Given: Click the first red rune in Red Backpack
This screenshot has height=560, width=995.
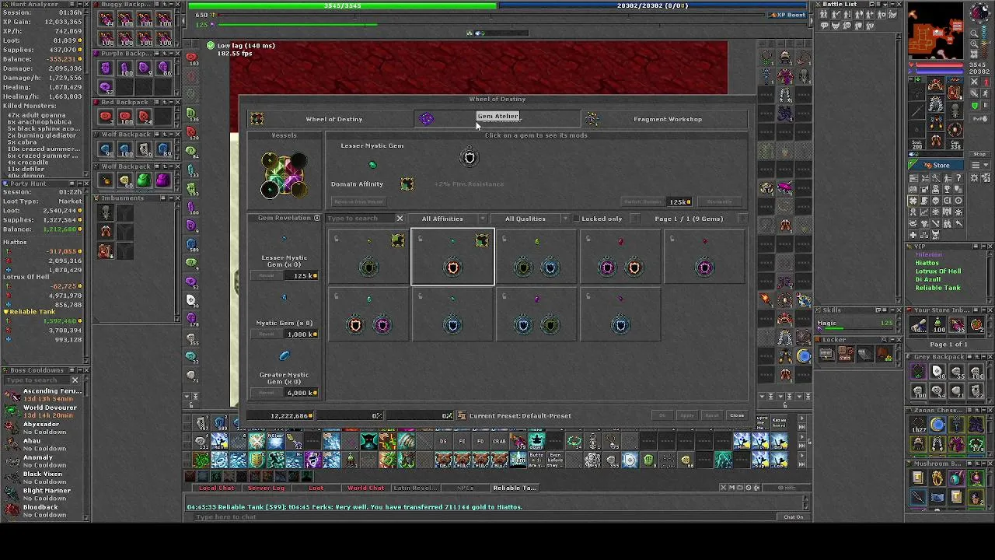Looking at the screenshot, I should pos(106,117).
